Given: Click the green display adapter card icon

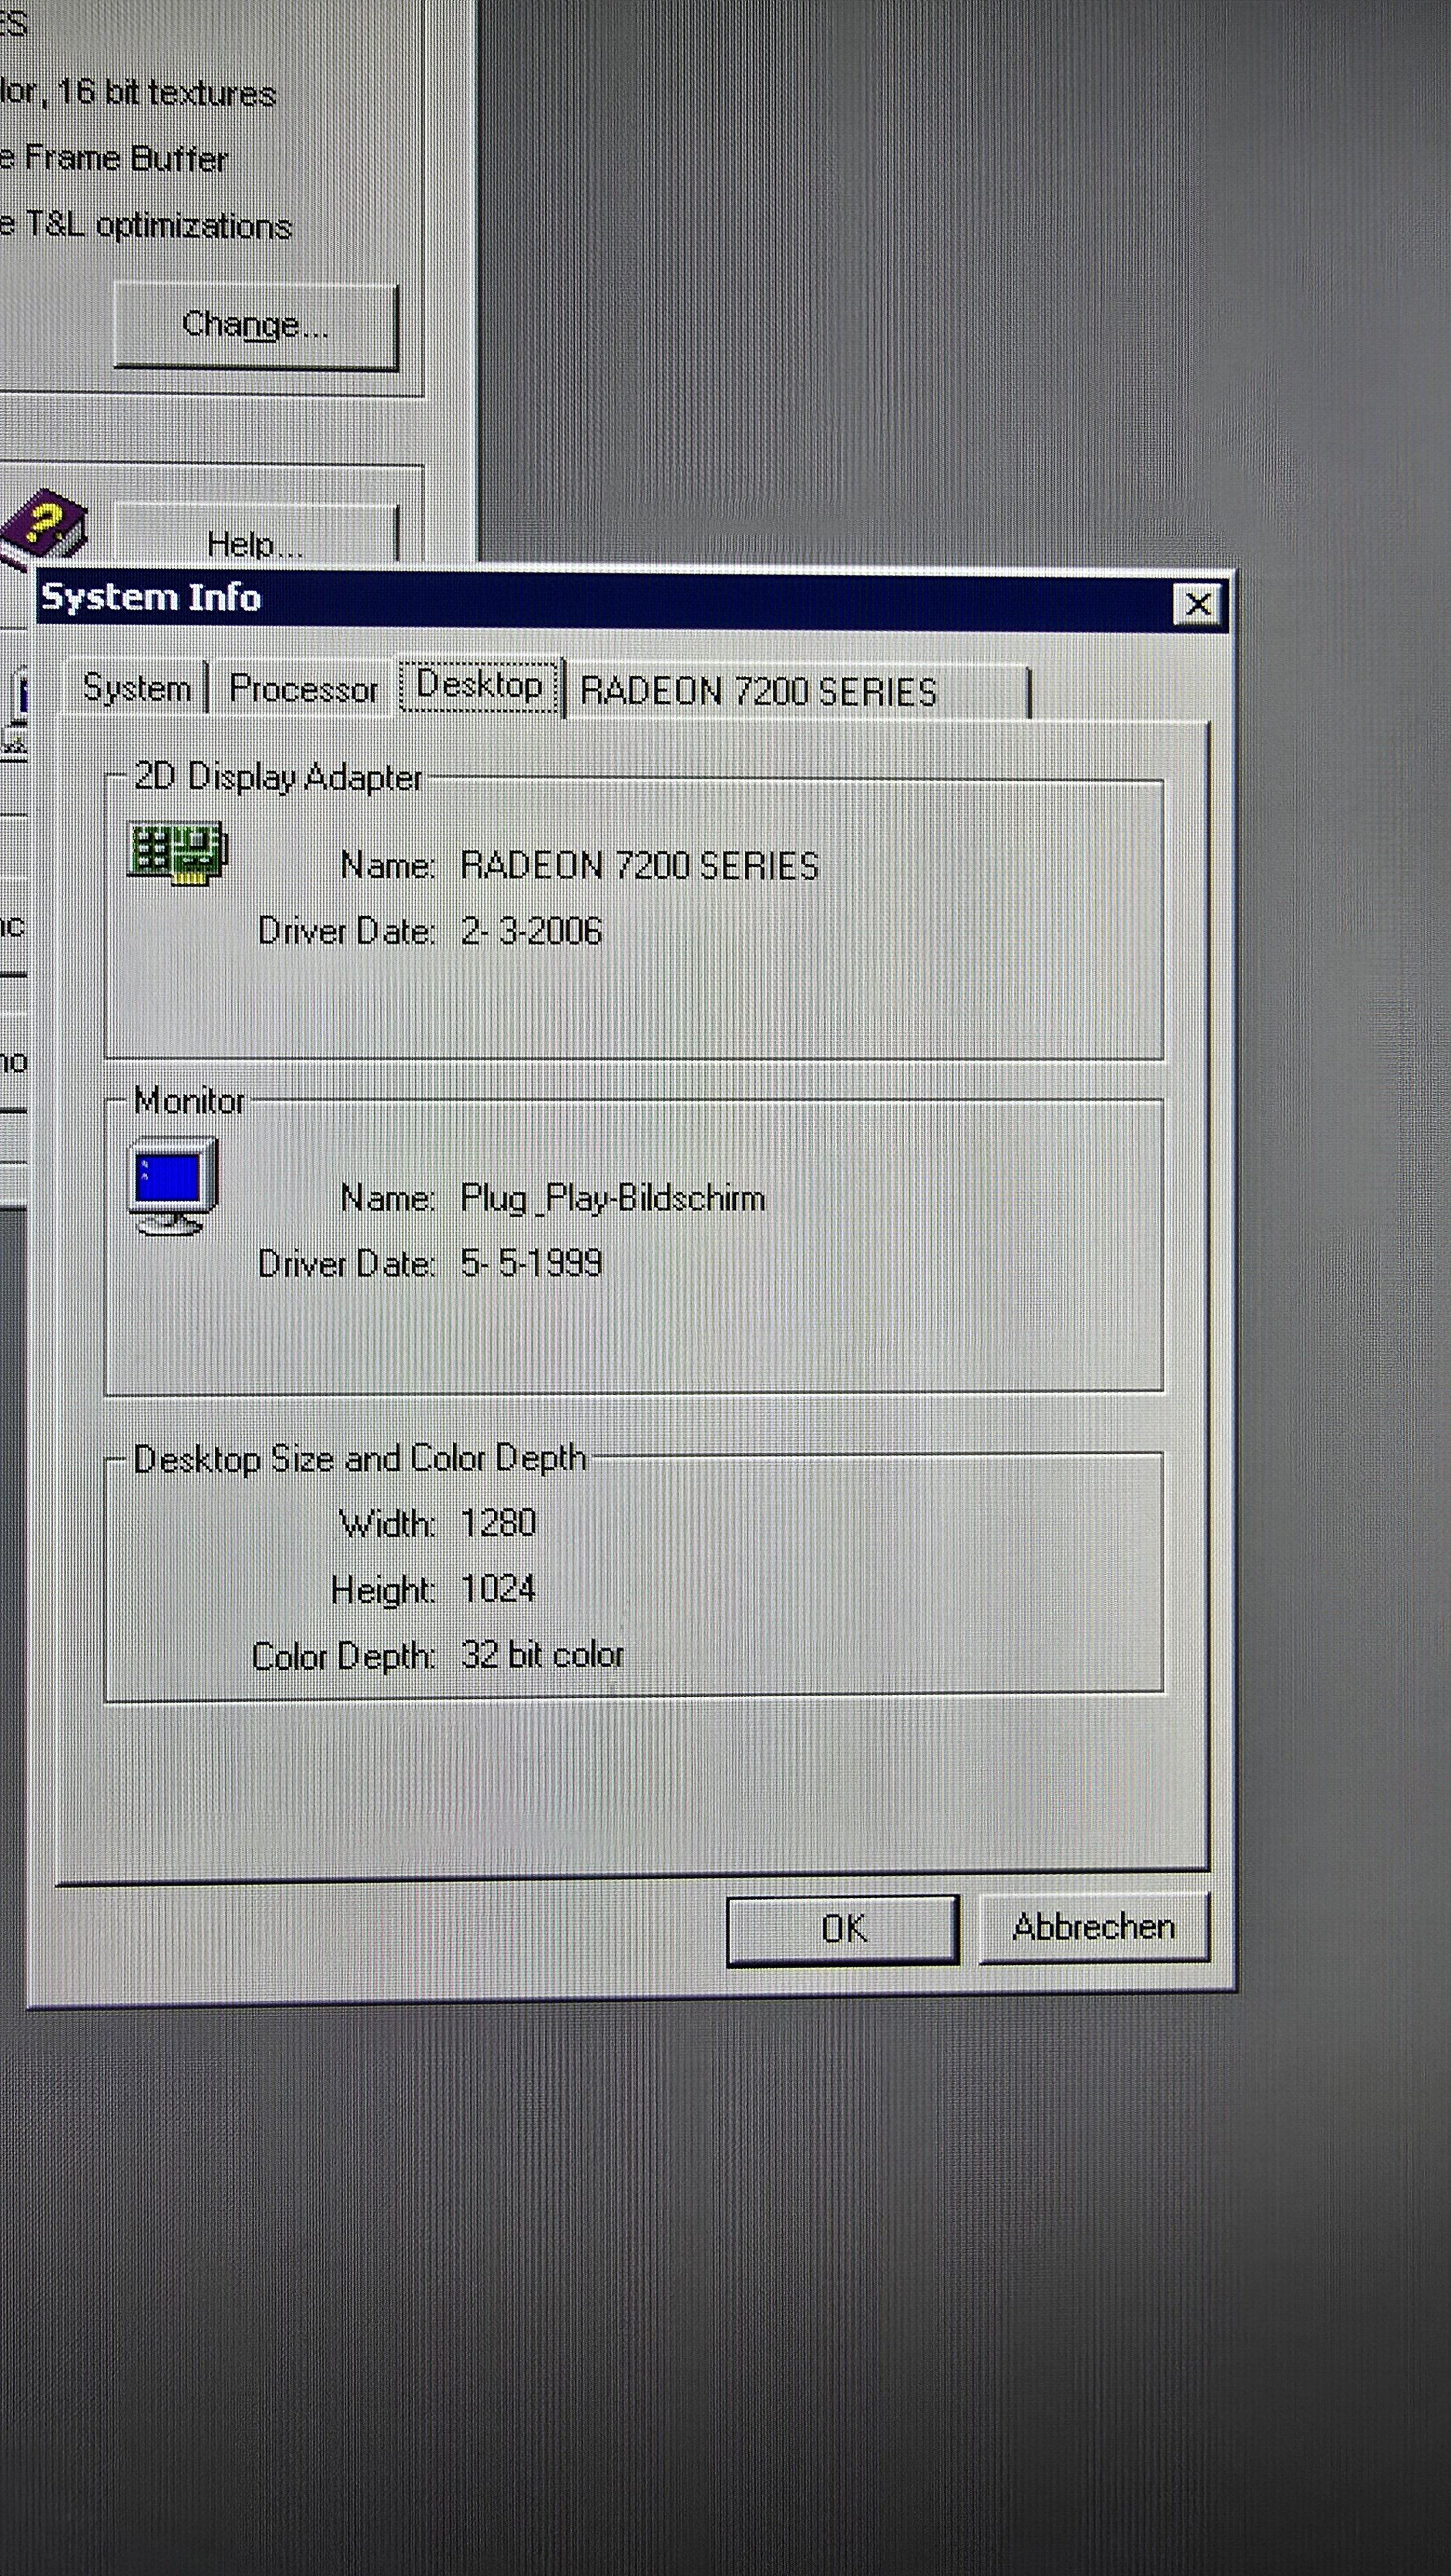Looking at the screenshot, I should pos(178,852).
